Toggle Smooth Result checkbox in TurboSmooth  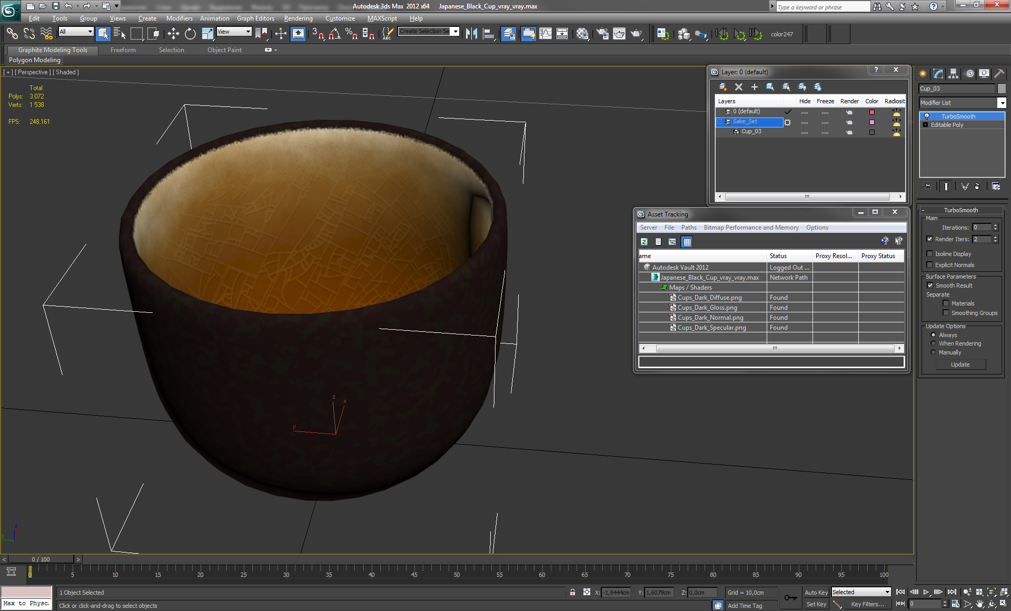[x=931, y=285]
